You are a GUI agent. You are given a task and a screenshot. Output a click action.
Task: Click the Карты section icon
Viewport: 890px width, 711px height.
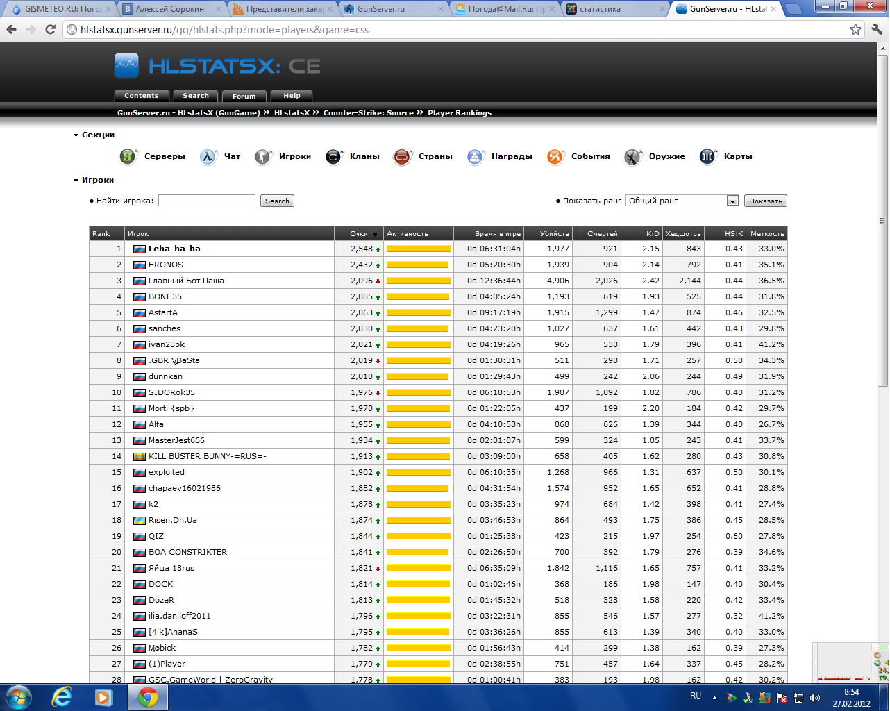point(707,157)
